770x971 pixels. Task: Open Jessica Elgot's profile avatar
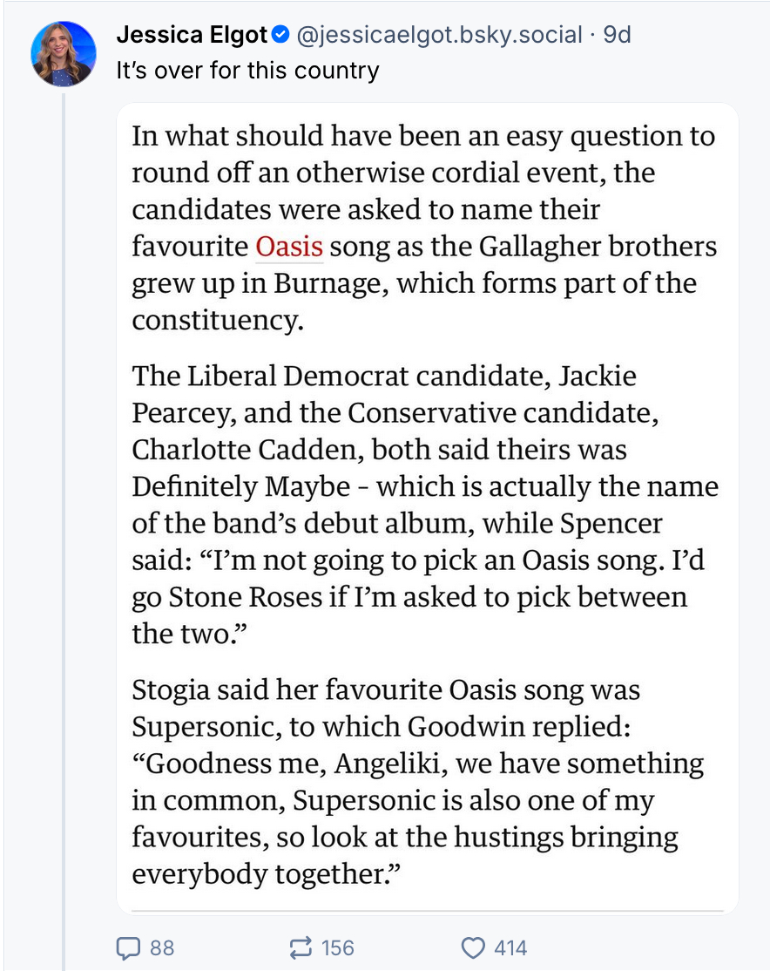(64, 54)
